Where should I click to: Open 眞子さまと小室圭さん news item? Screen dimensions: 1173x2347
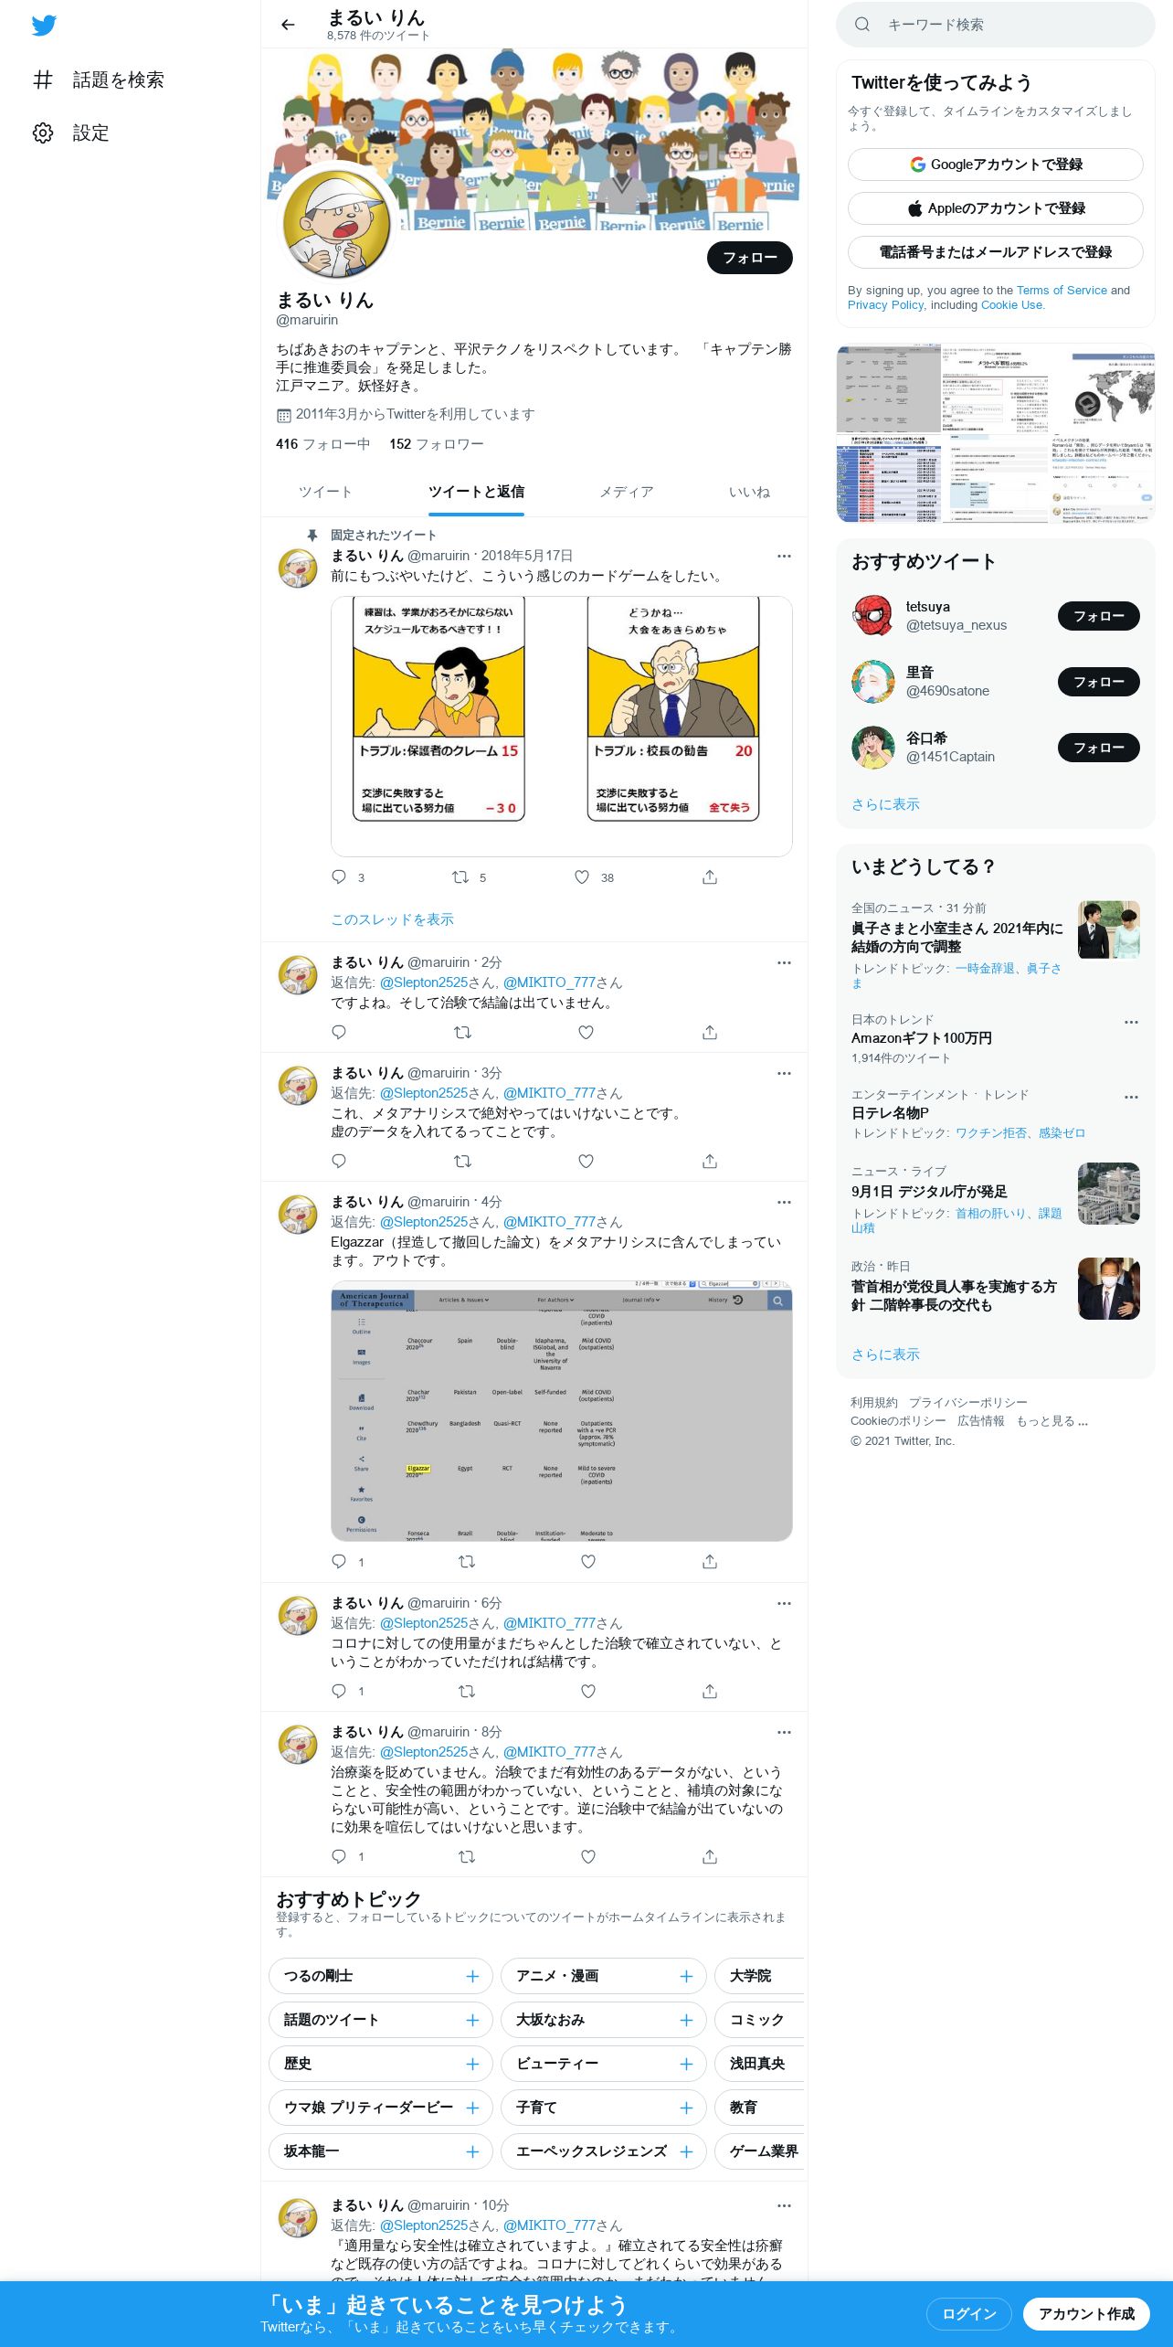(995, 945)
